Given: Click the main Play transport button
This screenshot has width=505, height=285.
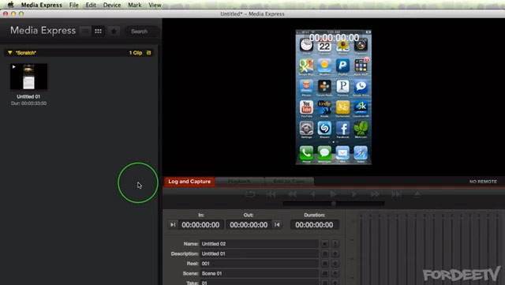Looking at the screenshot, I should tap(333, 194).
